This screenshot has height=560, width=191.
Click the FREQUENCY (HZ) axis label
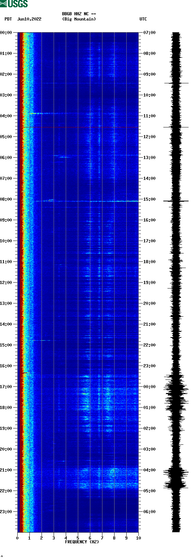pos(82,542)
